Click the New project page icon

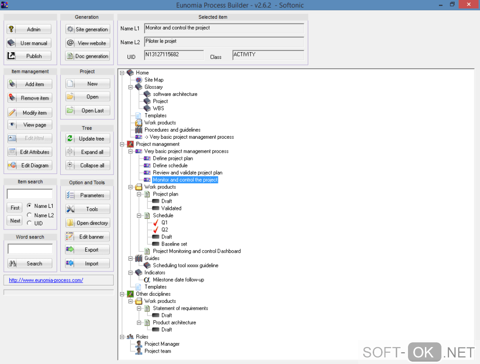coord(70,84)
